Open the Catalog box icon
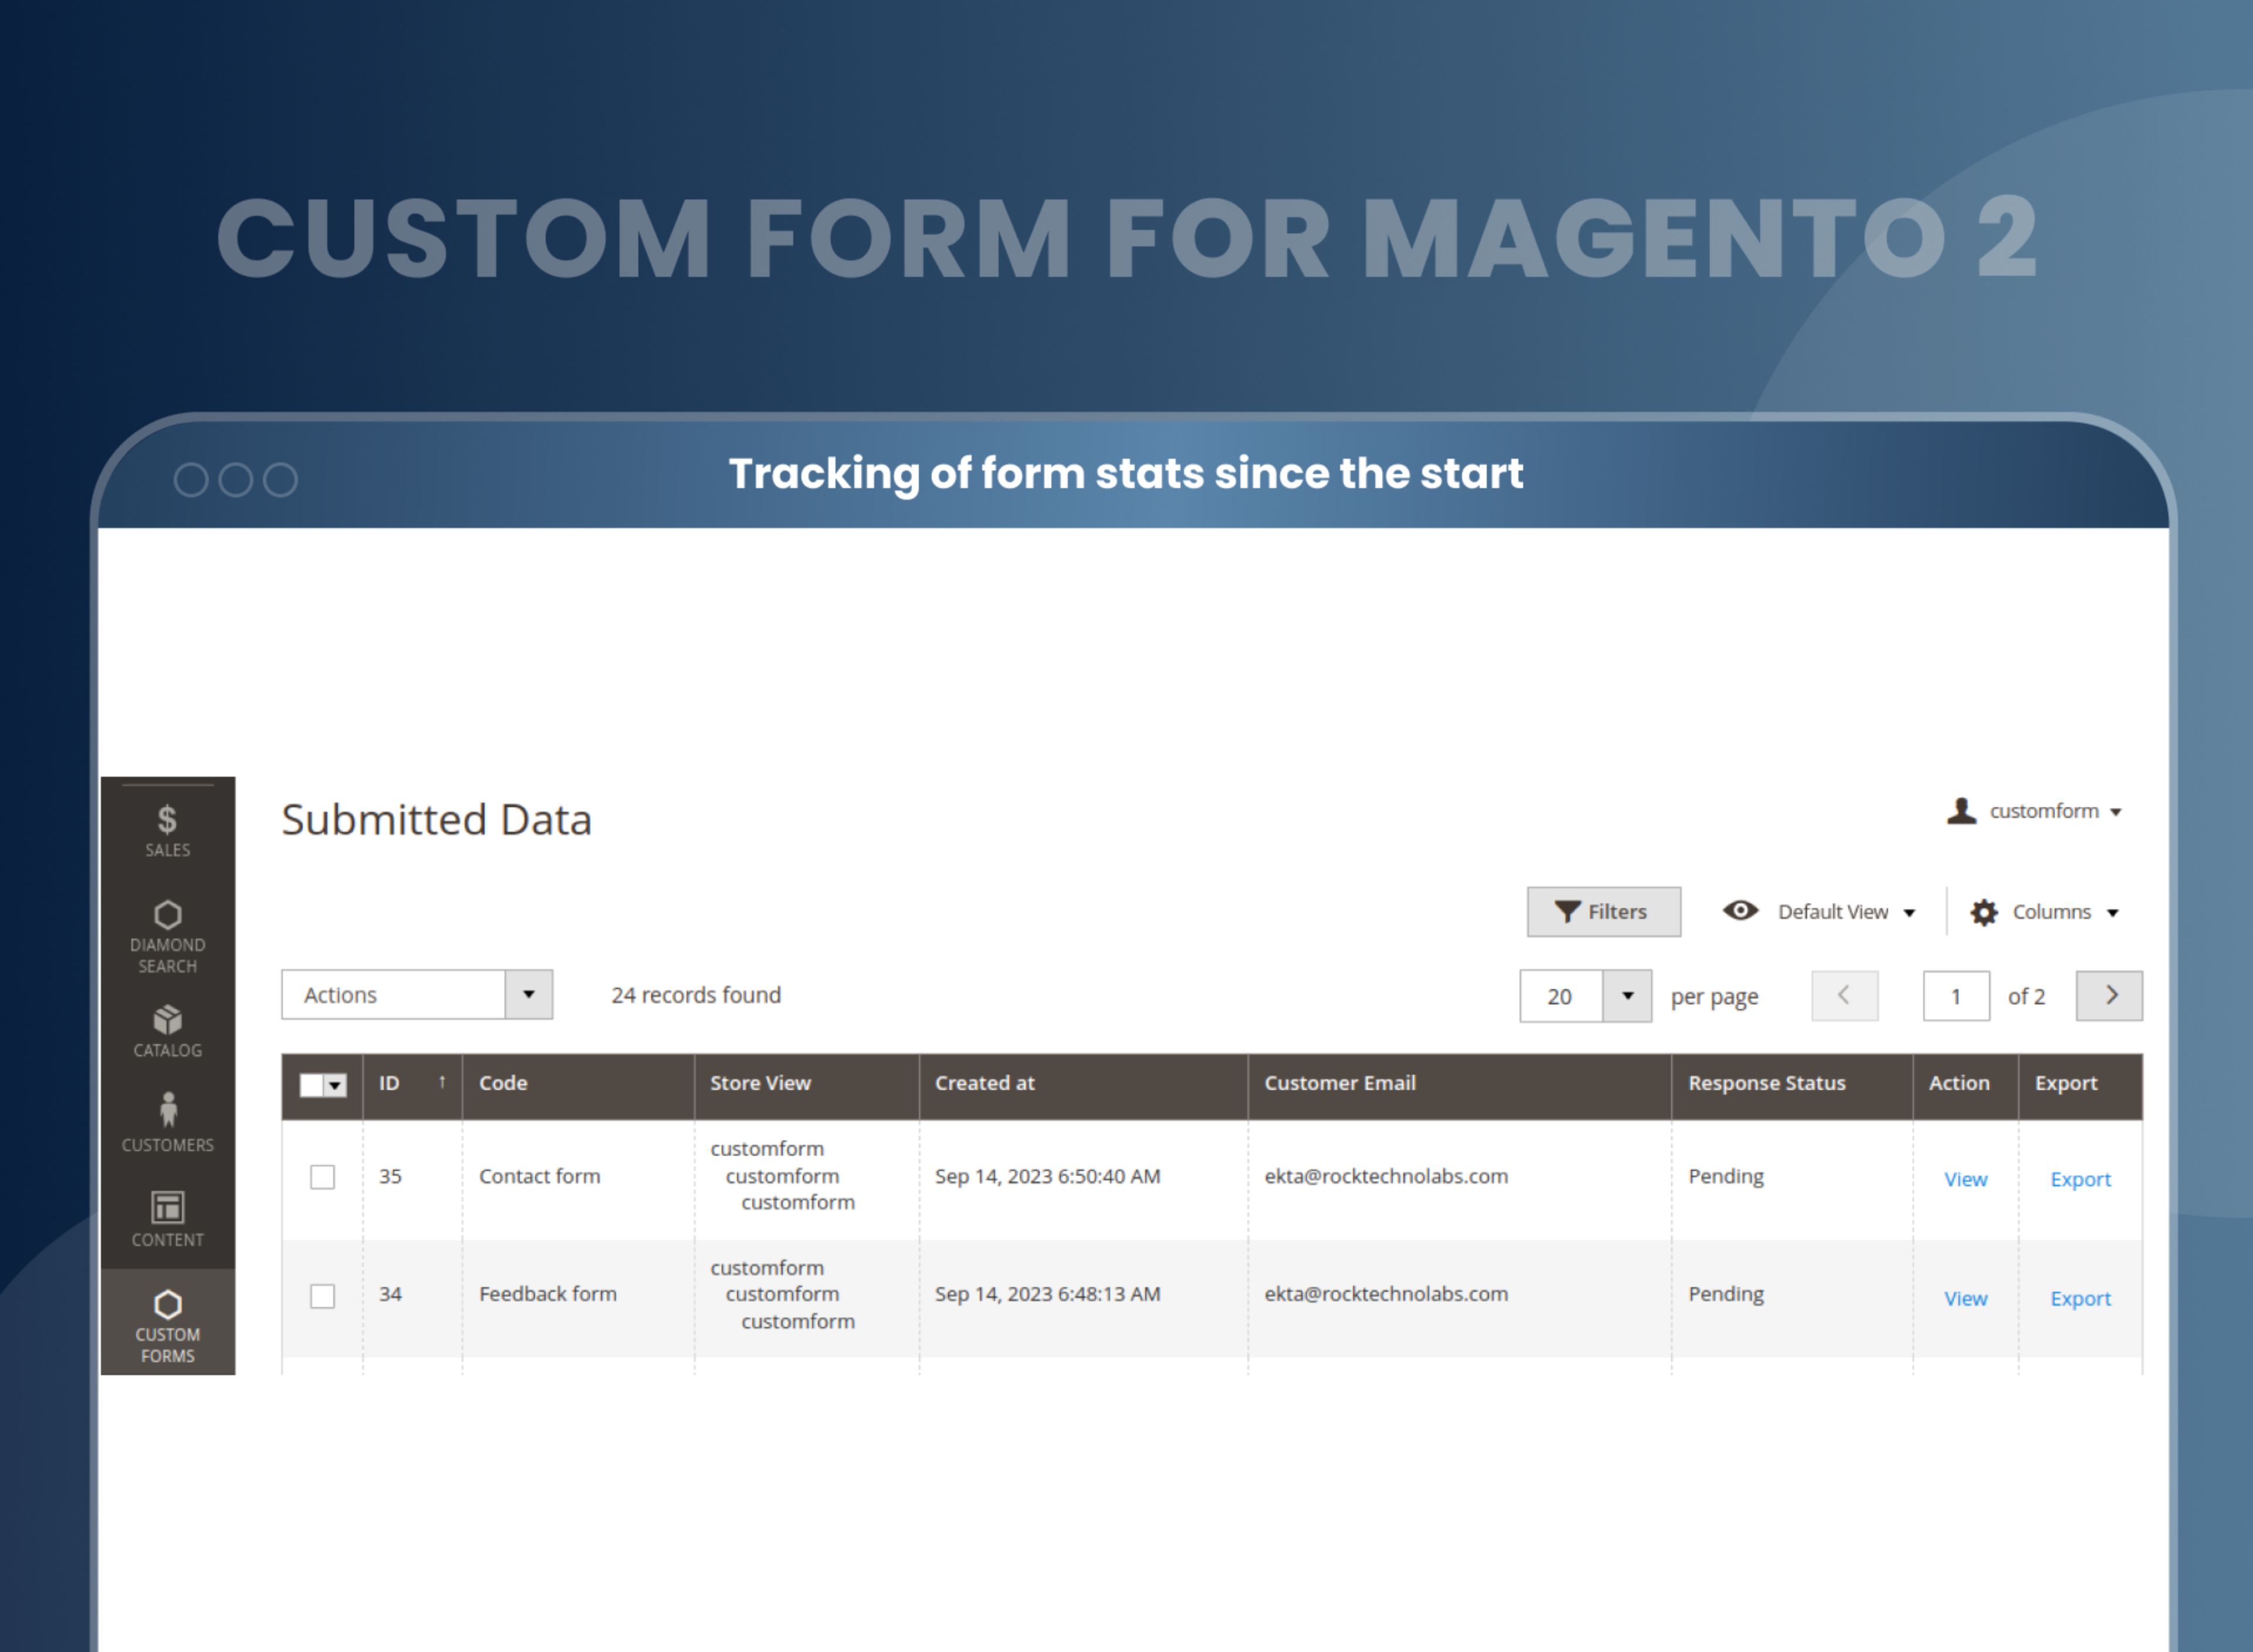The width and height of the screenshot is (2253, 1652). (x=167, y=1019)
